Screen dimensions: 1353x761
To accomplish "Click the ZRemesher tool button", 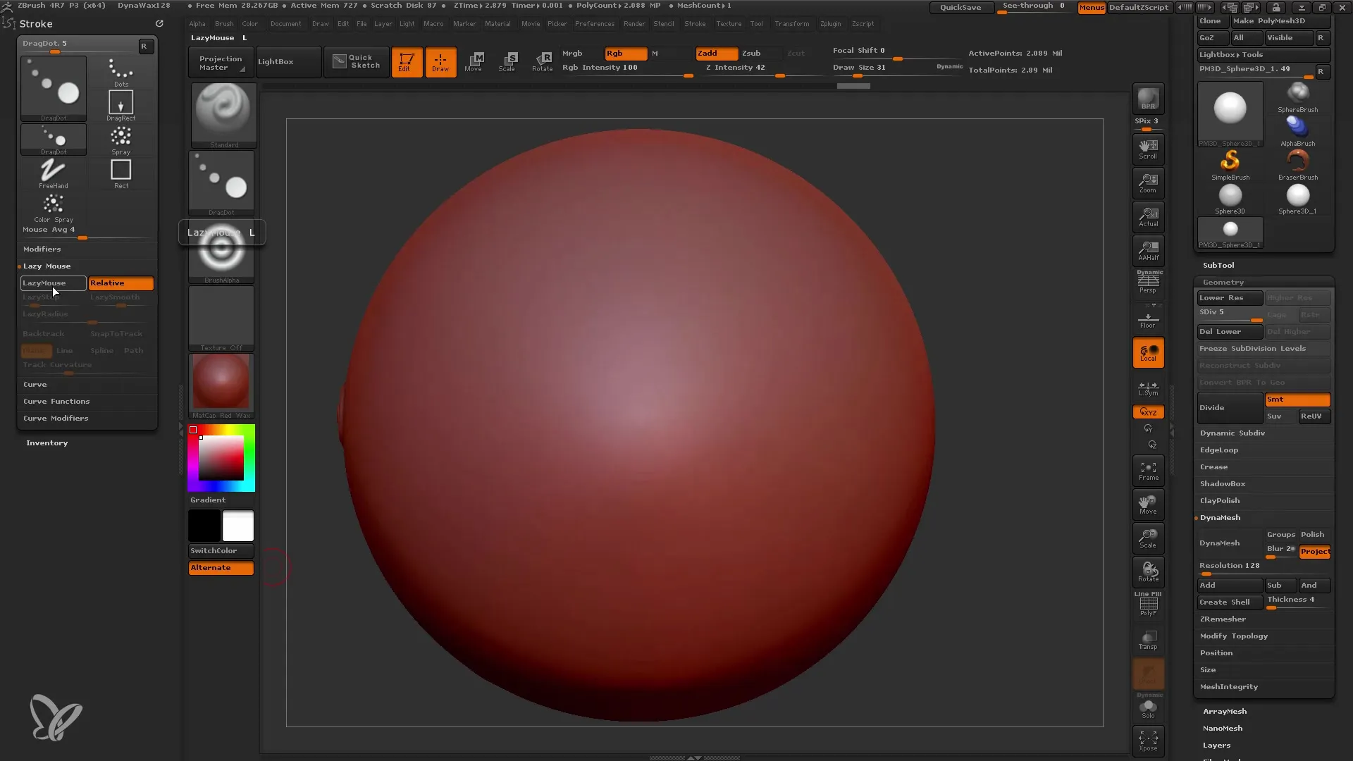I will (1223, 619).
